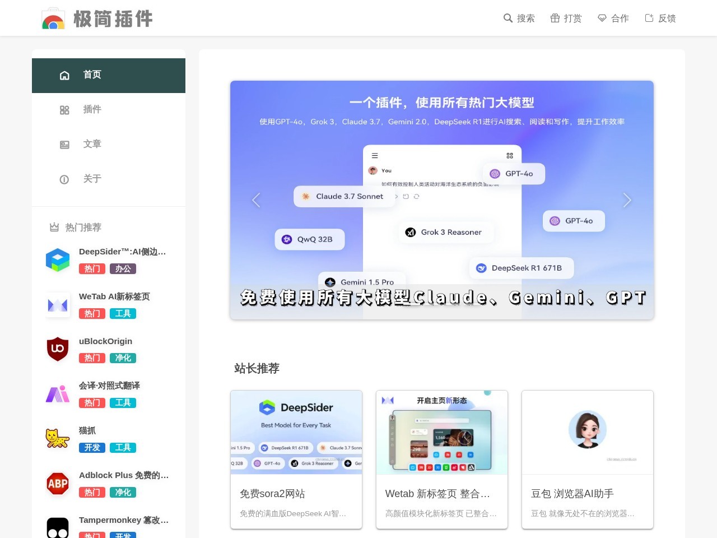Select 首页 in the side menu
The width and height of the screenshot is (717, 538).
pos(109,76)
